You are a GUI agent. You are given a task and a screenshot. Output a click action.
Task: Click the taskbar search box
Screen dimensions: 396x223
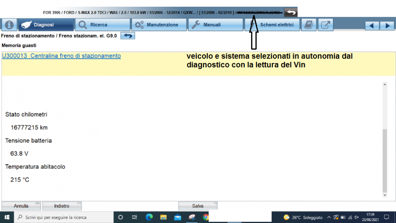[x=64, y=217]
